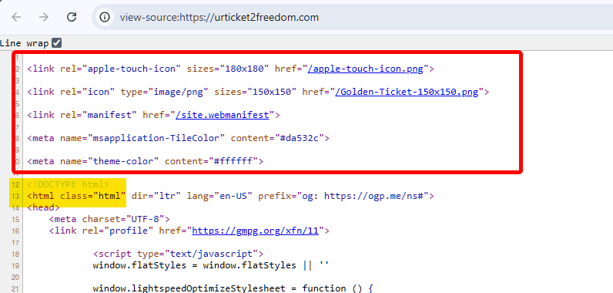The width and height of the screenshot is (613, 293).
Task: Open the /Golden-Ticket-150x150.png link
Action: pyautogui.click(x=407, y=92)
